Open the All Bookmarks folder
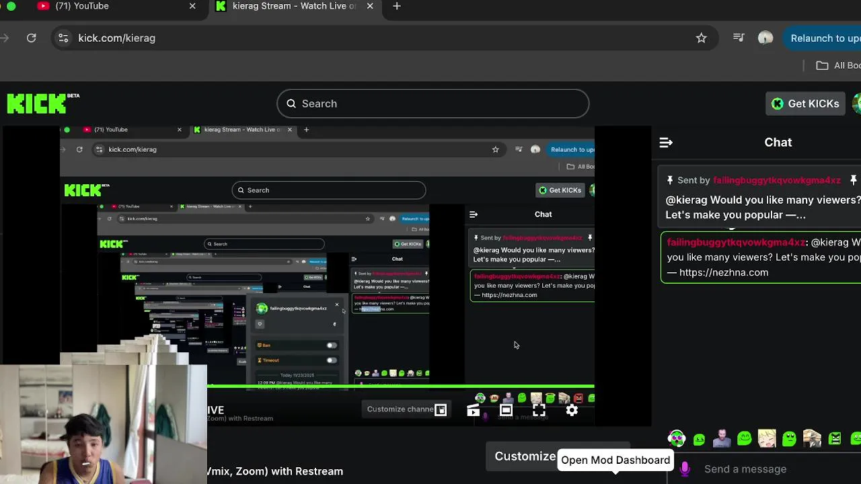This screenshot has width=861, height=484. tap(838, 65)
